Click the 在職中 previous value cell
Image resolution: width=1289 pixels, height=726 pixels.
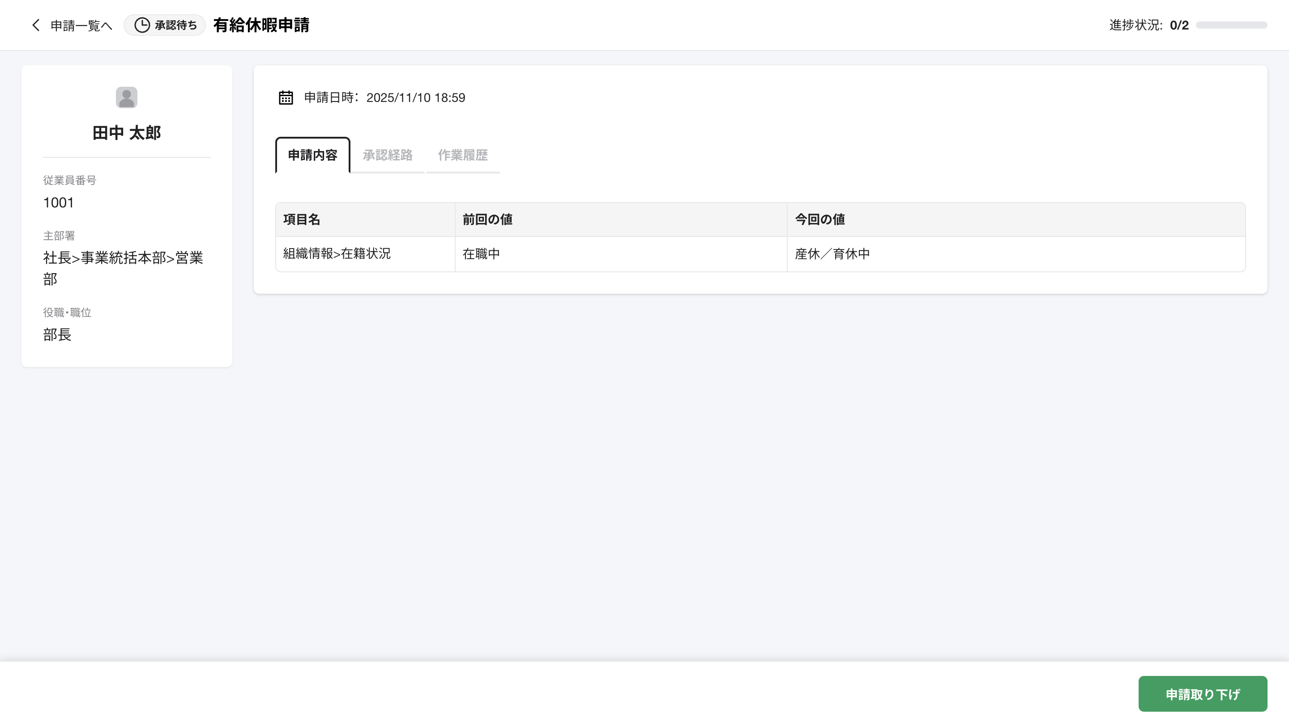coord(481,254)
